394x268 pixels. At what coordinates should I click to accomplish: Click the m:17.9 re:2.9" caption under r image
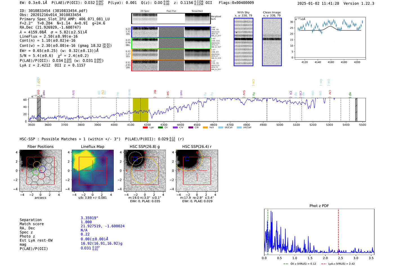(x=197, y=198)
